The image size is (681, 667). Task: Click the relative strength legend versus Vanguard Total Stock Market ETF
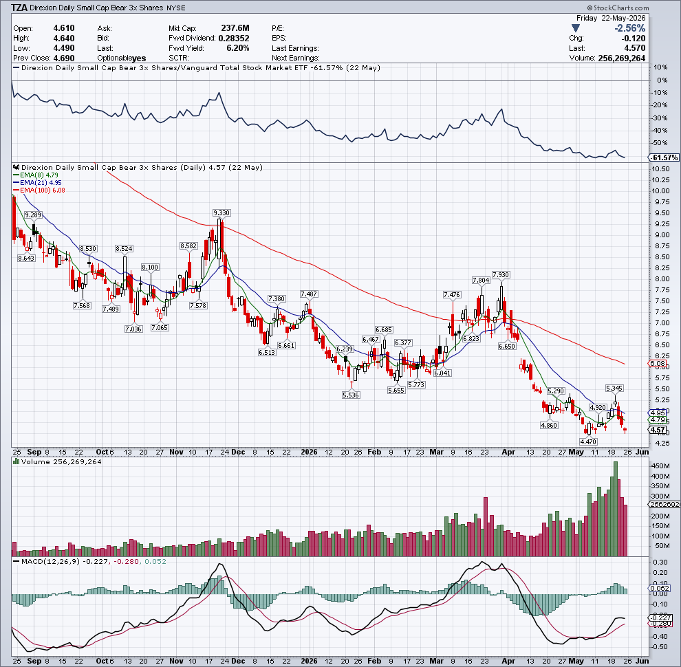[x=197, y=68]
